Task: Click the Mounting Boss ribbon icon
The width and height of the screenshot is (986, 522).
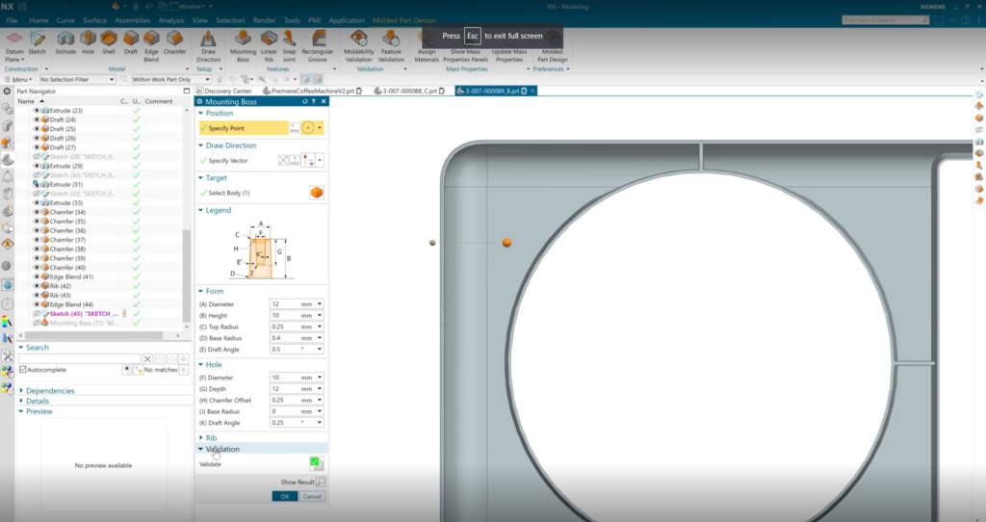Action: point(243,39)
